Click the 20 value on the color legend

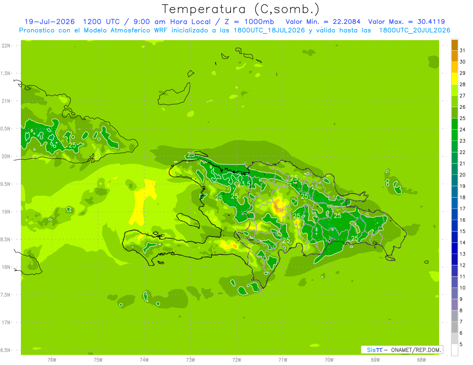[x=463, y=175]
